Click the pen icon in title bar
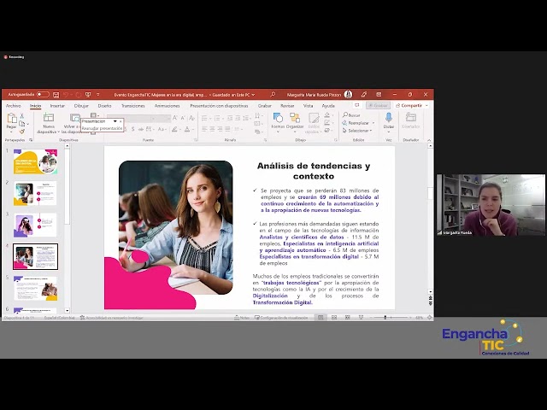 tap(364, 95)
